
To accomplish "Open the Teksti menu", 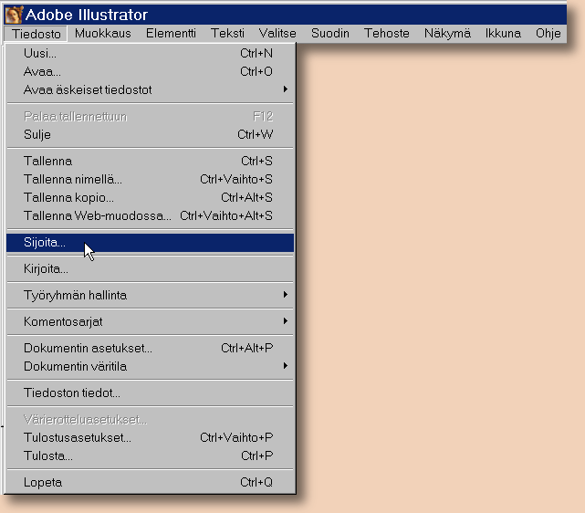I will pos(227,34).
